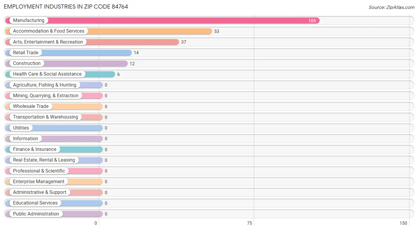Viewport: 418px width, 230px height.
Task: Select the Information label
Action: click(x=26, y=139)
